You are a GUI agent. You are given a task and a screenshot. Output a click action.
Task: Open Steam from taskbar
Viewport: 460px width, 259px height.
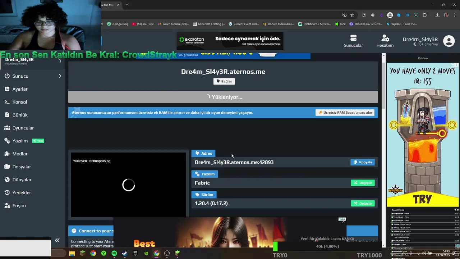pyautogui.click(x=125, y=253)
